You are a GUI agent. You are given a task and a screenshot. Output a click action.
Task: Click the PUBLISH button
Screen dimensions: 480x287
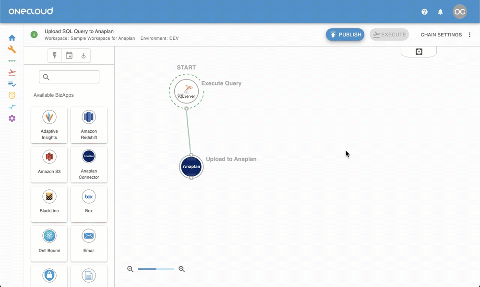345,34
